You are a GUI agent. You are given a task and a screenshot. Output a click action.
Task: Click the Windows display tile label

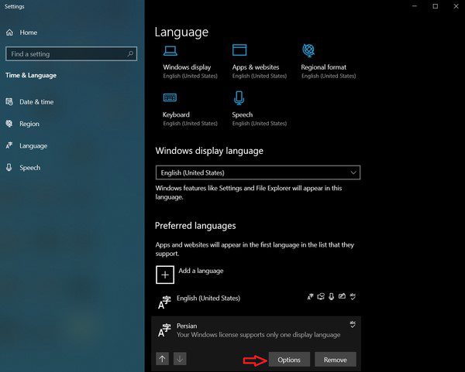click(x=187, y=67)
